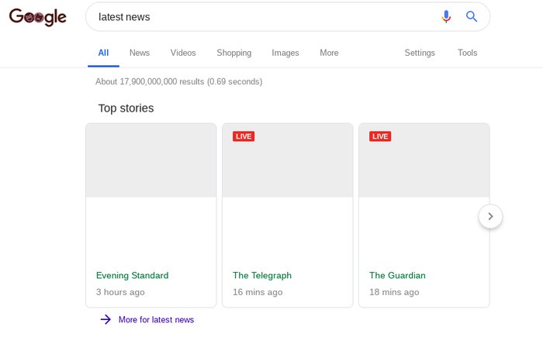
Task: Go to the Images tab
Action: pyautogui.click(x=285, y=53)
